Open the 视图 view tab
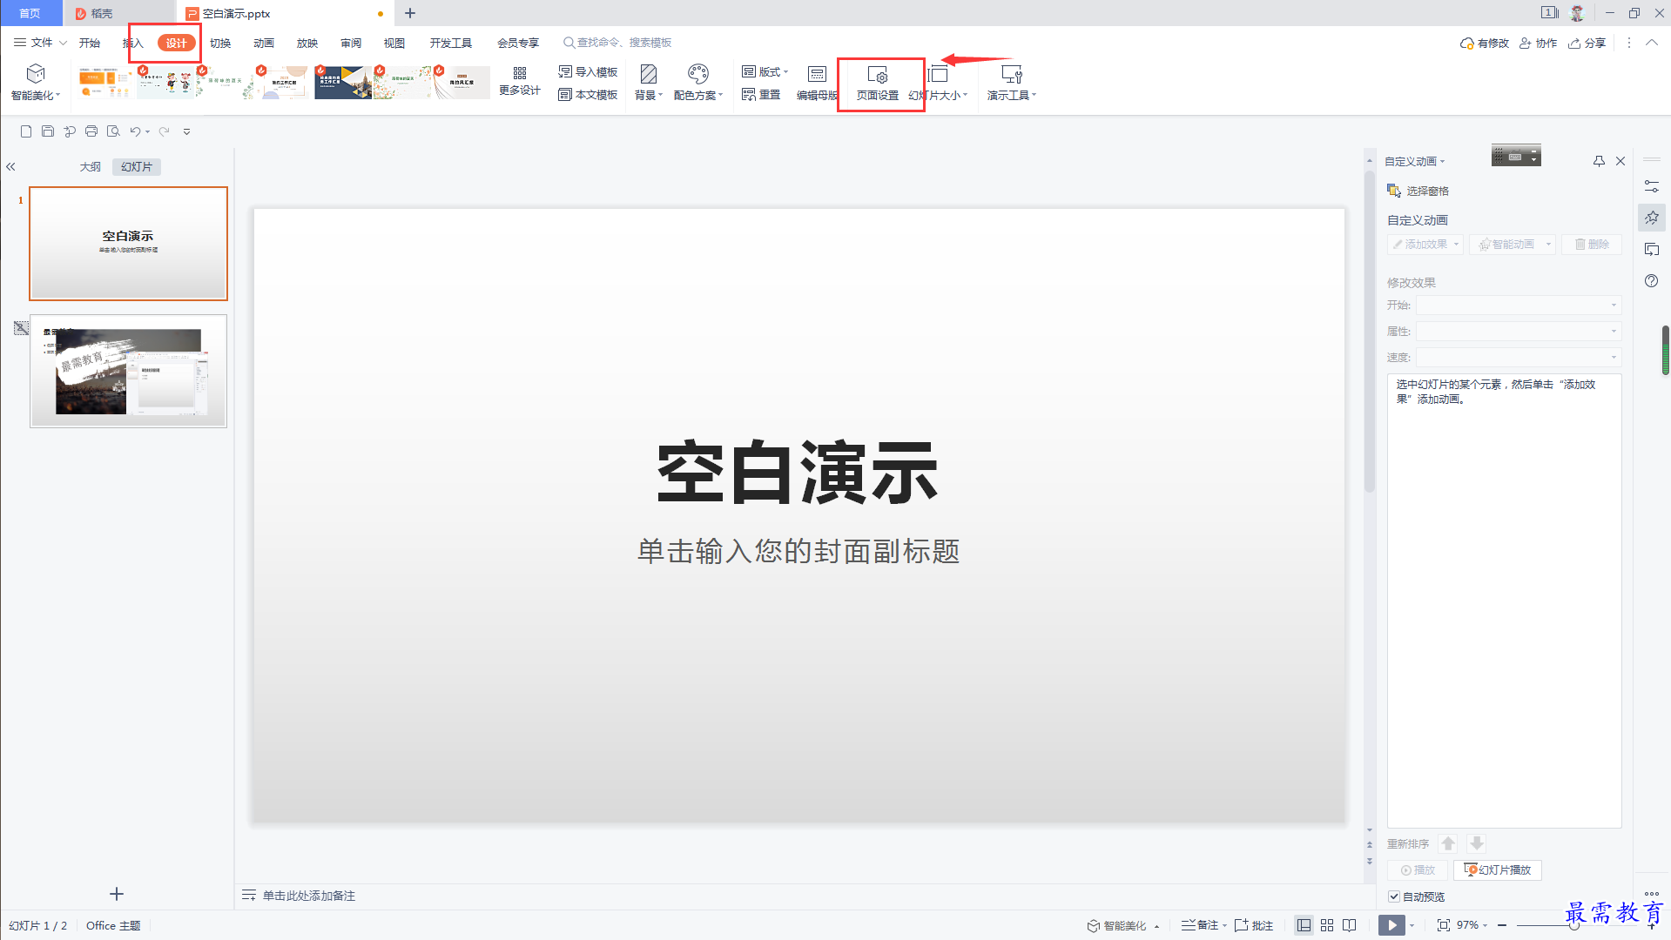The width and height of the screenshot is (1671, 940). 394,43
